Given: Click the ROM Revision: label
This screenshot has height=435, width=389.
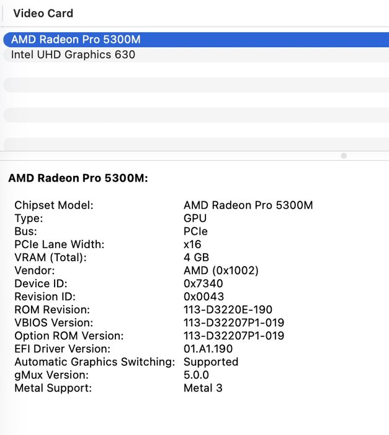Looking at the screenshot, I should (x=52, y=309).
